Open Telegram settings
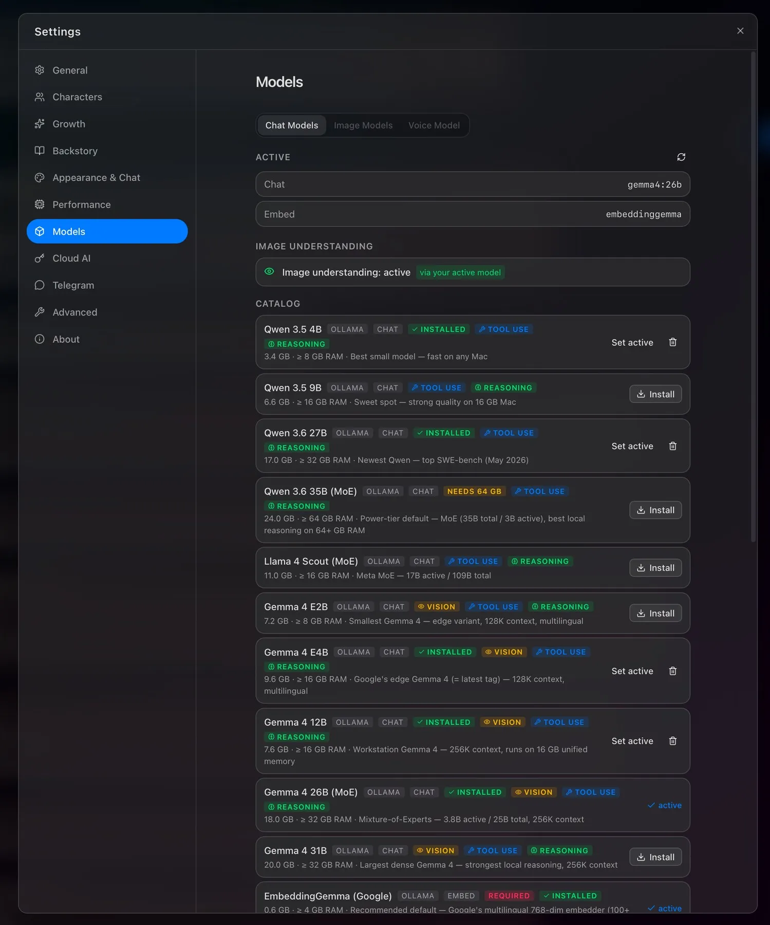Image resolution: width=770 pixels, height=925 pixels. click(x=107, y=285)
